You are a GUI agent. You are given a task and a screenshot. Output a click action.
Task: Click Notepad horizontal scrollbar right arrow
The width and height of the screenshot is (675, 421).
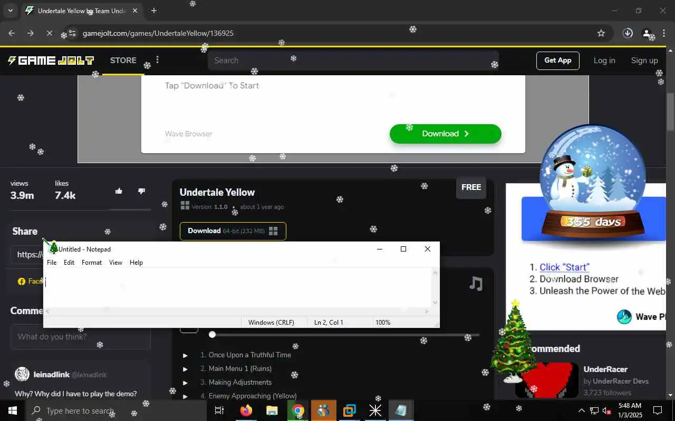click(x=427, y=312)
